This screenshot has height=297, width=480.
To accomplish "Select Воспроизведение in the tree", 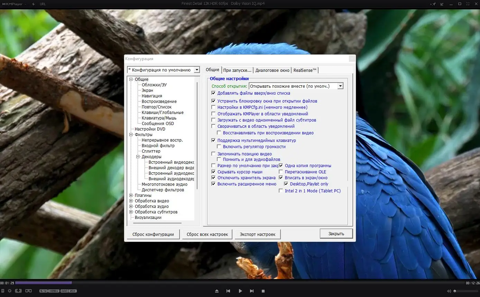I will (x=159, y=102).
